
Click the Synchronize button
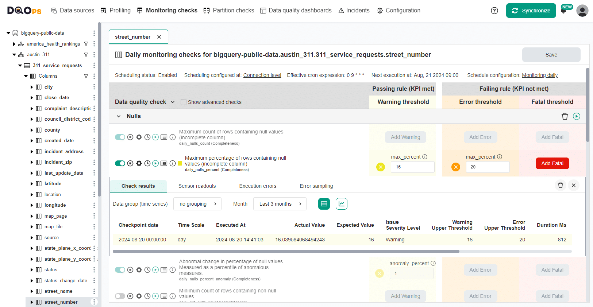coord(531,11)
